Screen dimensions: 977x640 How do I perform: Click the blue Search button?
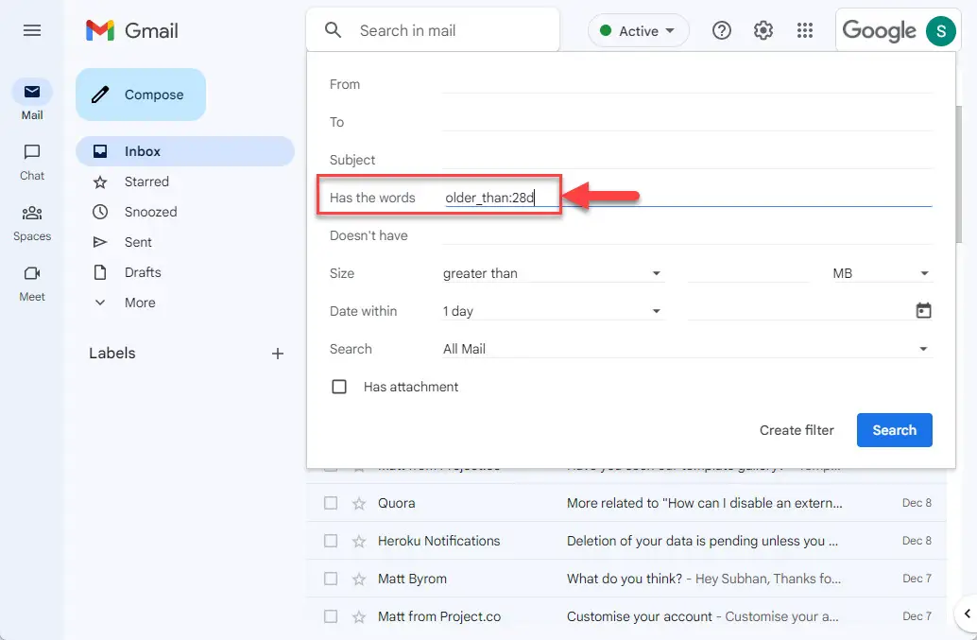pos(894,430)
